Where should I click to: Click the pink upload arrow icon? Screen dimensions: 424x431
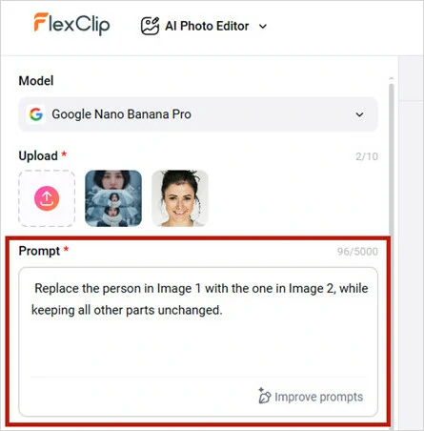[47, 198]
